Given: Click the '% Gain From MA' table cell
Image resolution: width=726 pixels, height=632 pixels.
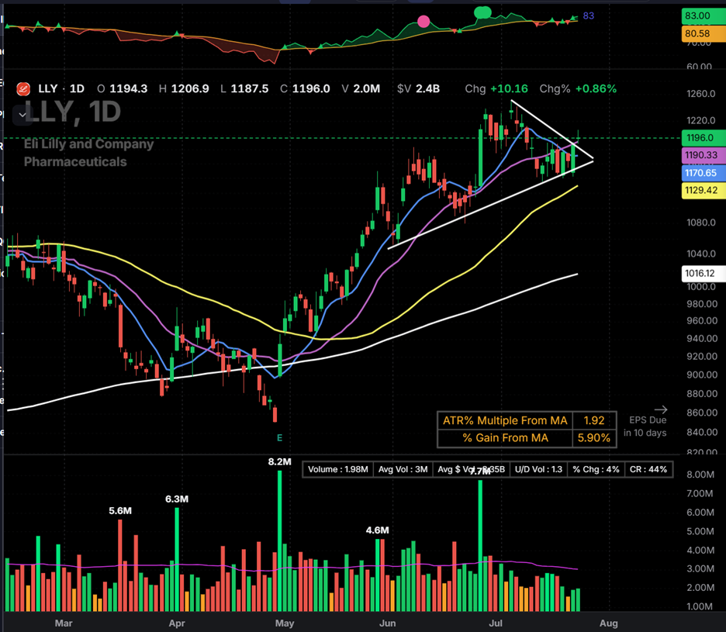Looking at the screenshot, I should tap(505, 438).
